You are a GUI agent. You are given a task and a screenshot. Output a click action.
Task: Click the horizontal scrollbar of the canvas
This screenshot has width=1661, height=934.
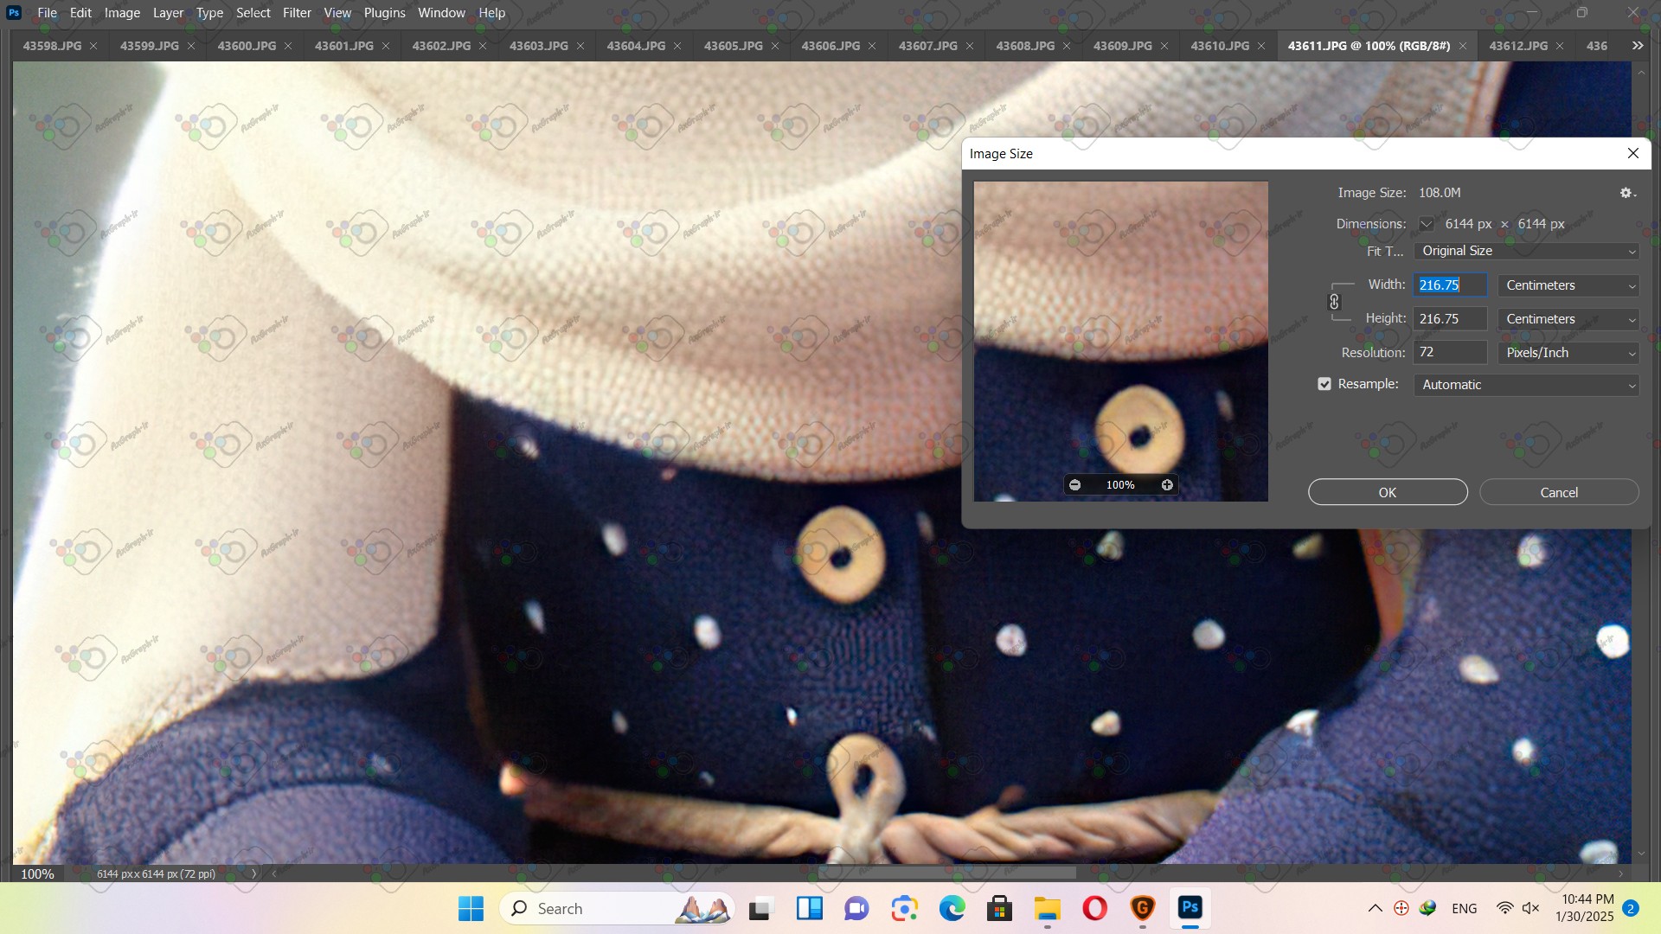[947, 873]
